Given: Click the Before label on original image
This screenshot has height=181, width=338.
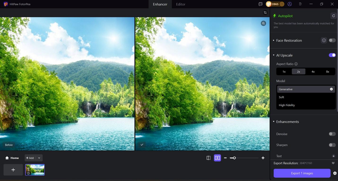Looking at the screenshot, I should pyautogui.click(x=9, y=145).
